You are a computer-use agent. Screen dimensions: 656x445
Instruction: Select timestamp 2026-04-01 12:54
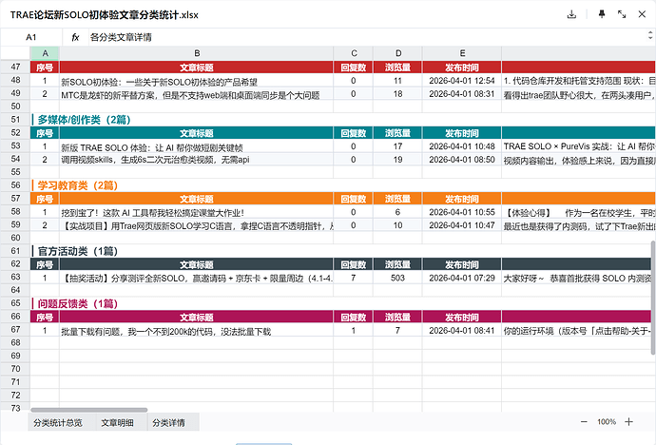[462, 81]
